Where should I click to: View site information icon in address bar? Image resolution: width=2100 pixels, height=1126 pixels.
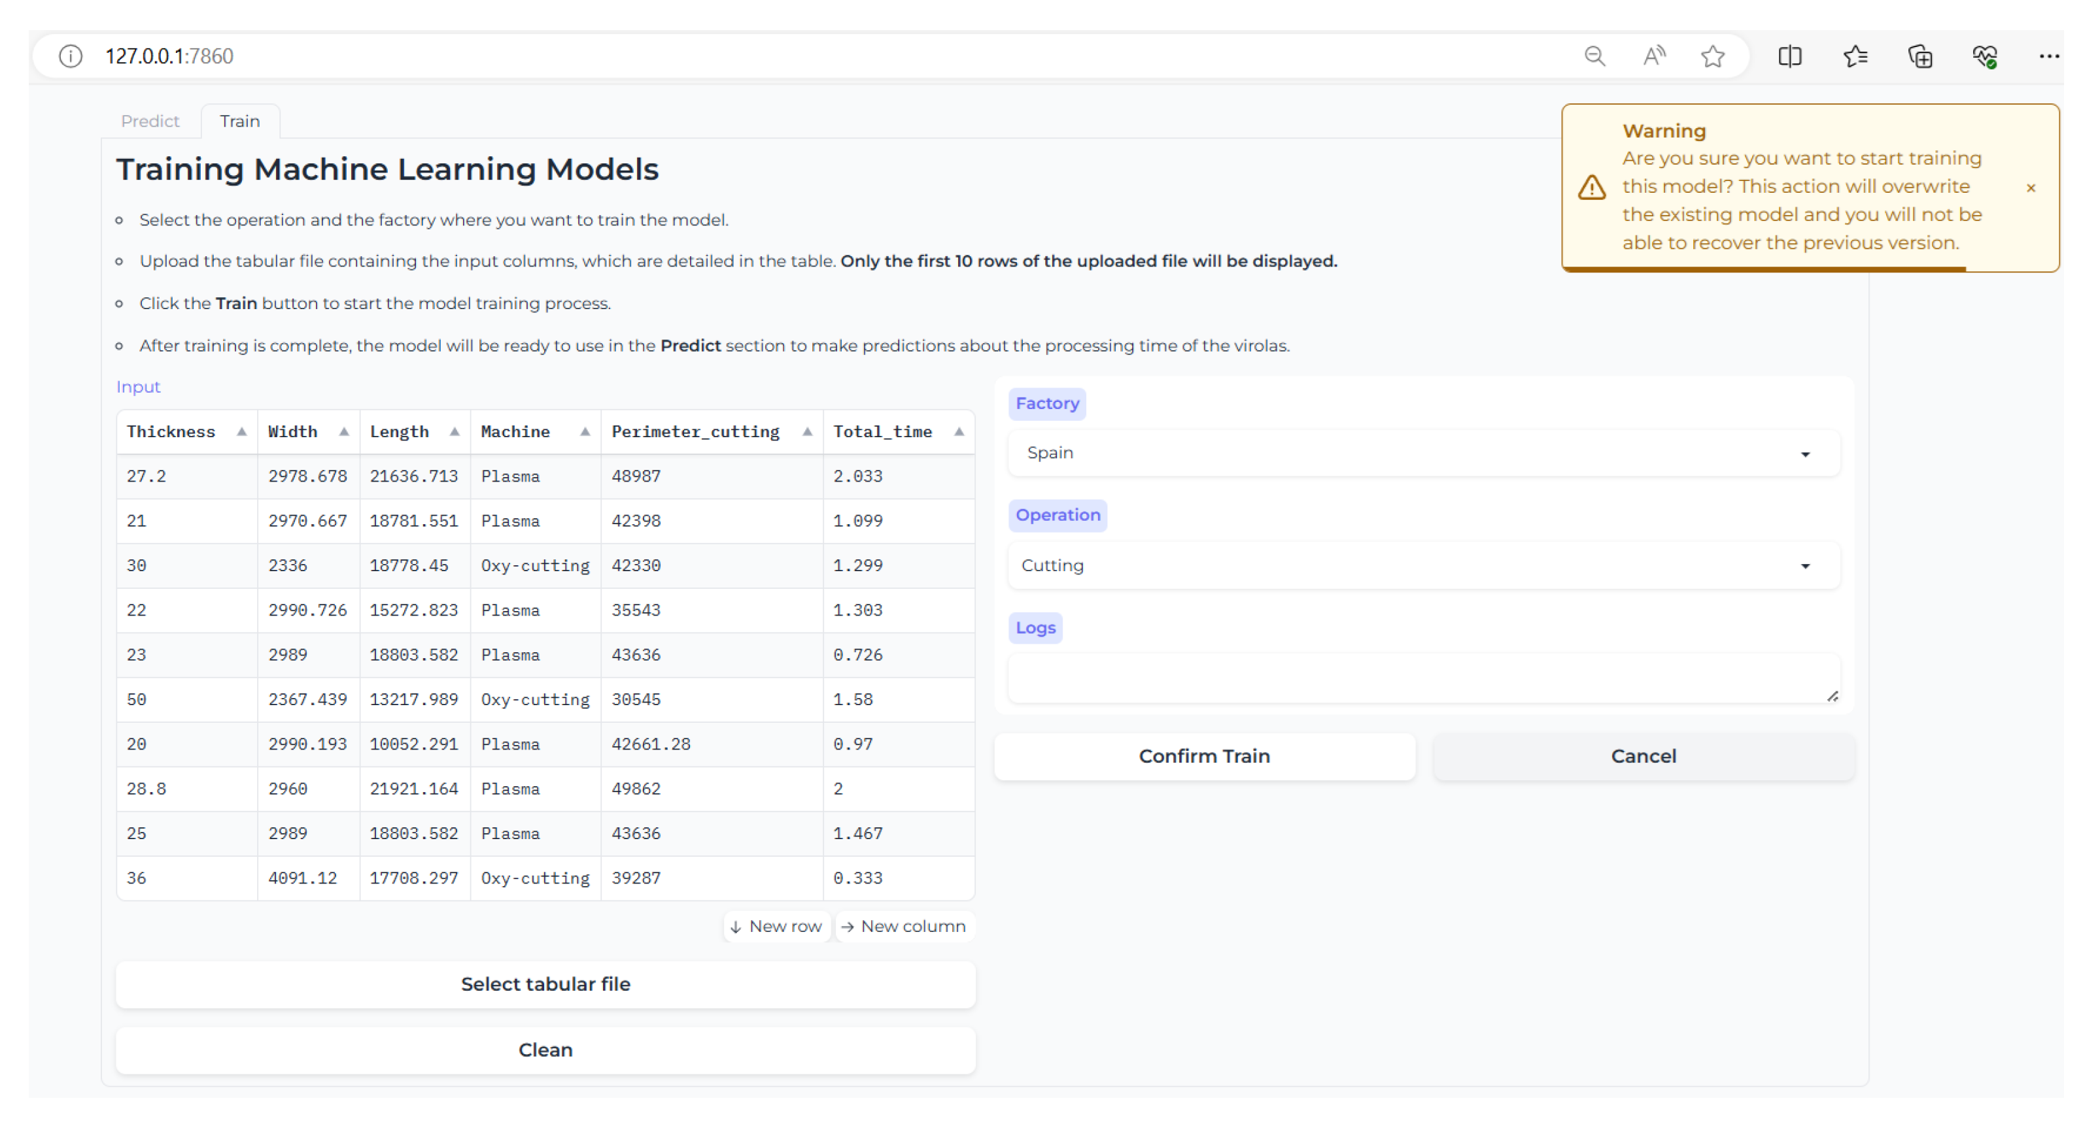click(x=71, y=56)
